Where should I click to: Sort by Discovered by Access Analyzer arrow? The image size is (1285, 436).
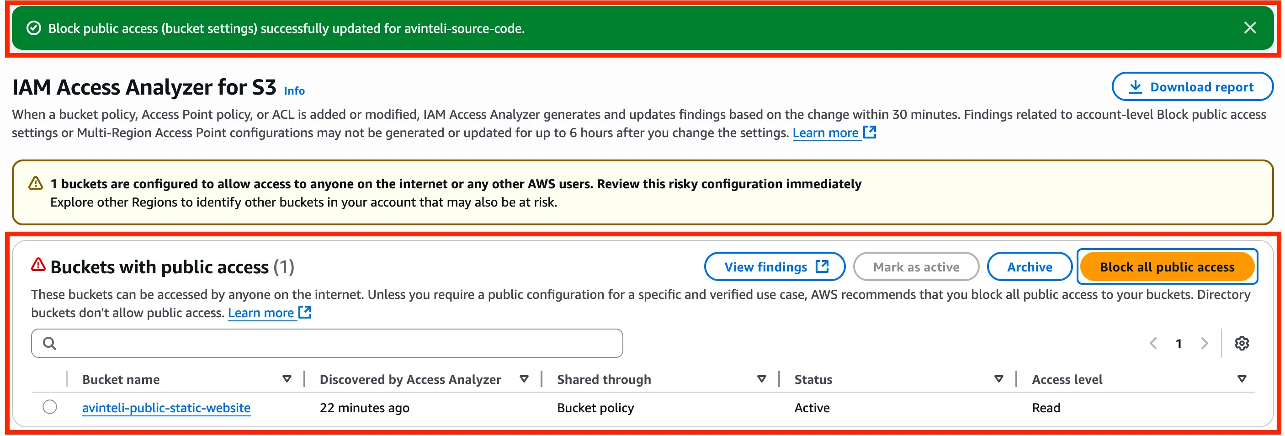pos(524,379)
